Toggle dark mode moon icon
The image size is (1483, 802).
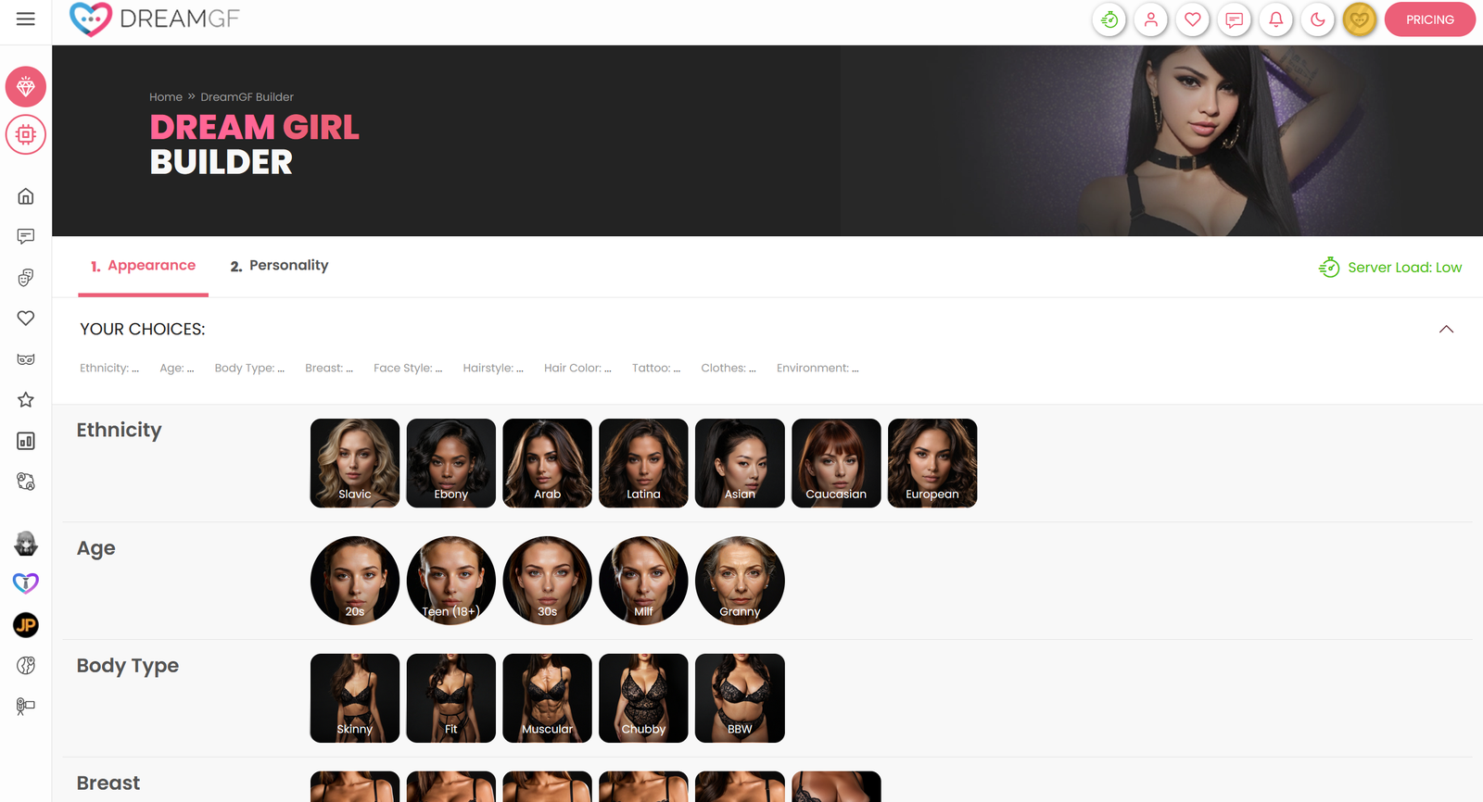[x=1318, y=19]
